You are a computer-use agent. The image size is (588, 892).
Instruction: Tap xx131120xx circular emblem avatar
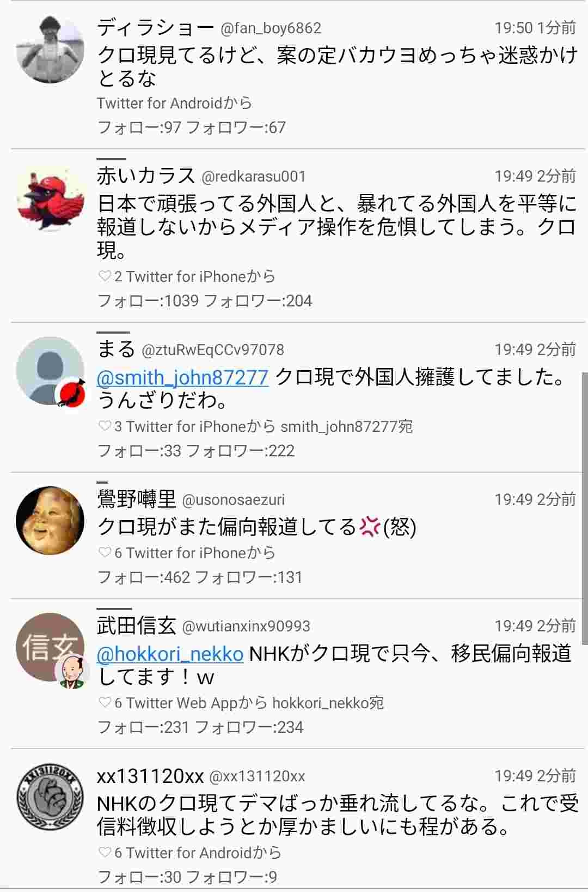tap(50, 797)
